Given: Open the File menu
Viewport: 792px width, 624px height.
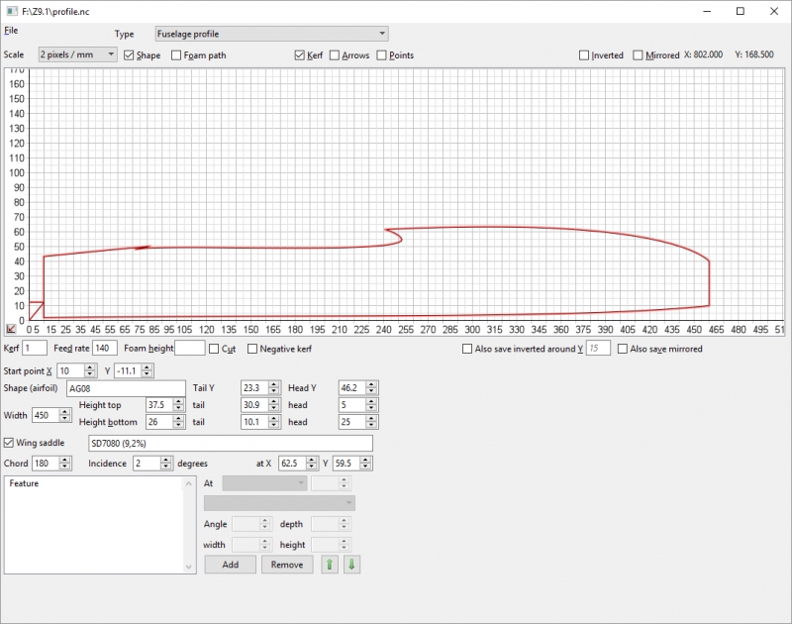Looking at the screenshot, I should click(x=11, y=31).
